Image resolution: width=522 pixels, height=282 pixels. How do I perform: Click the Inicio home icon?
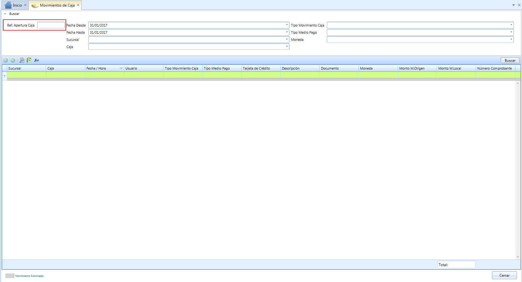8,5
